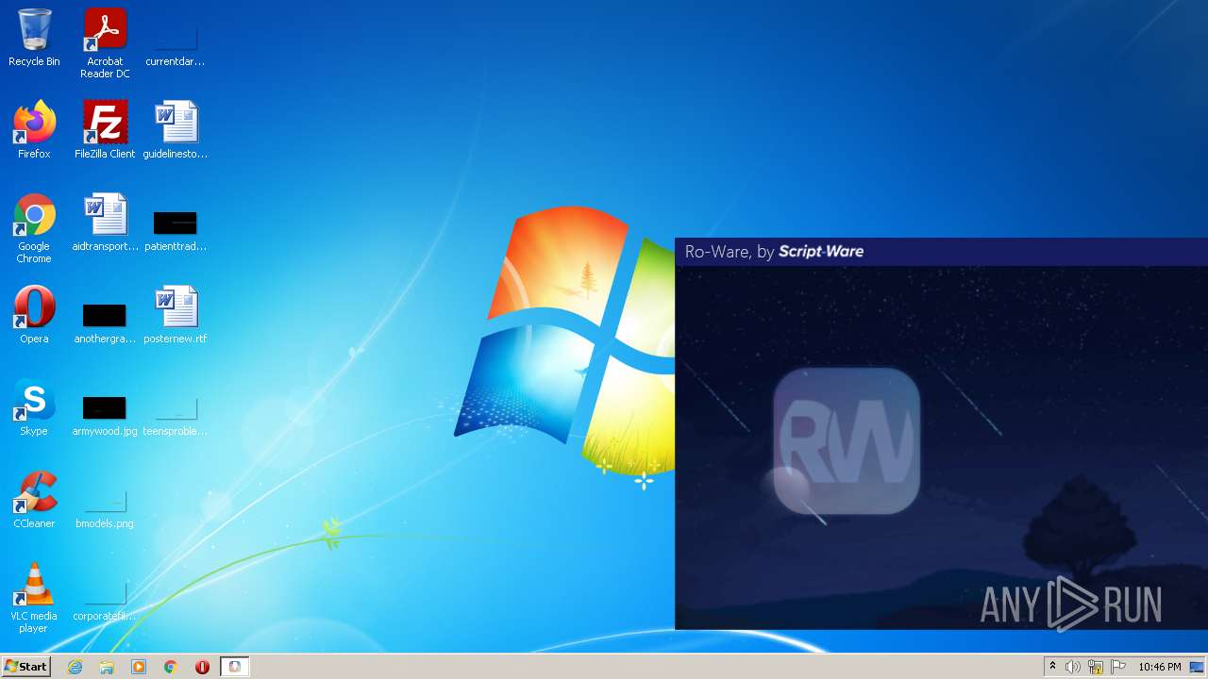Click Ro-Ware, by Script-Ware title bar
The height and width of the screenshot is (679, 1208).
coord(941,252)
